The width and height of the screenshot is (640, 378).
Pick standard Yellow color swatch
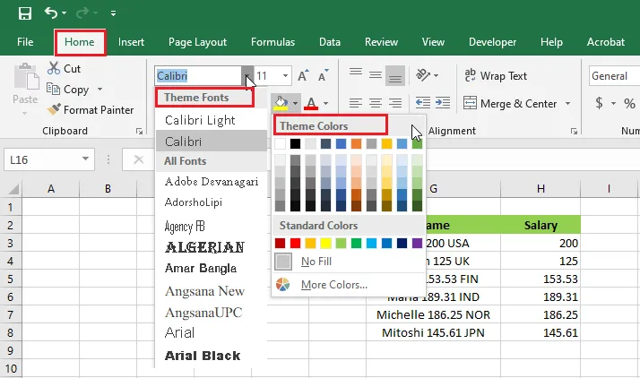(325, 244)
